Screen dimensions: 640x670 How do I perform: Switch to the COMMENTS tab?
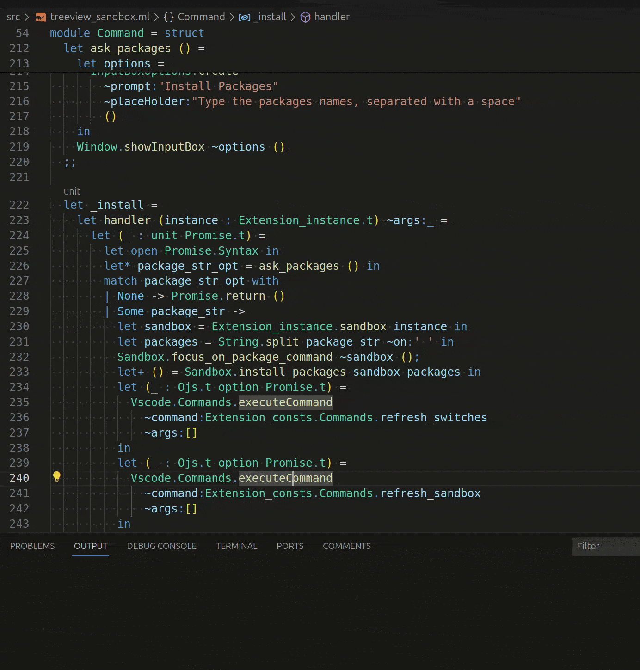pos(346,546)
